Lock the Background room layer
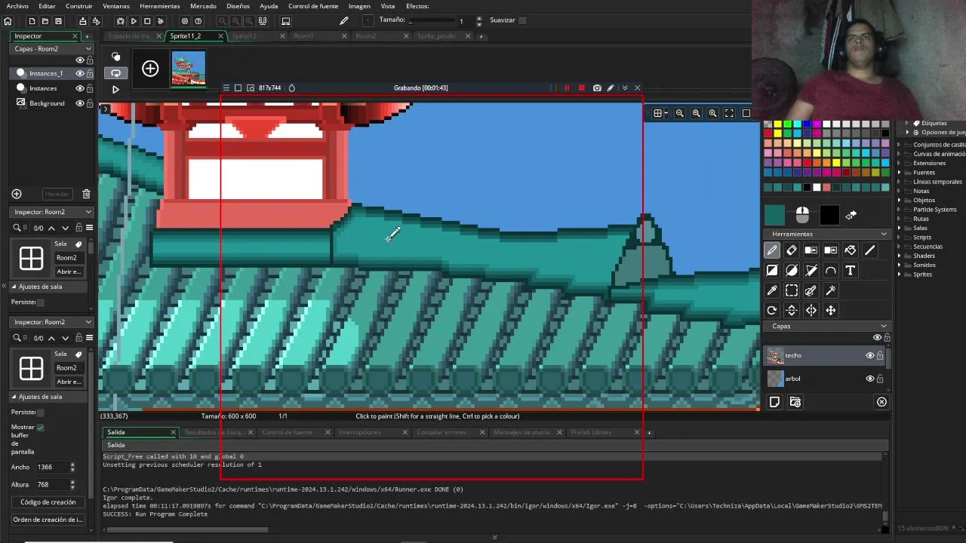The image size is (966, 543). [90, 103]
